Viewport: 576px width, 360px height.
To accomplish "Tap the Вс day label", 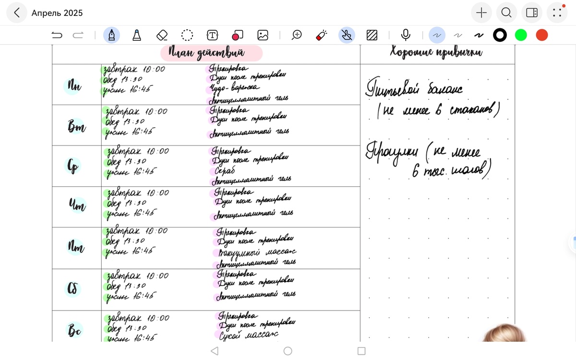I will (74, 330).
